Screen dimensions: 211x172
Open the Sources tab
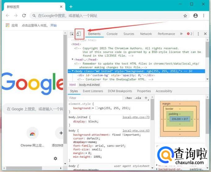(129, 34)
